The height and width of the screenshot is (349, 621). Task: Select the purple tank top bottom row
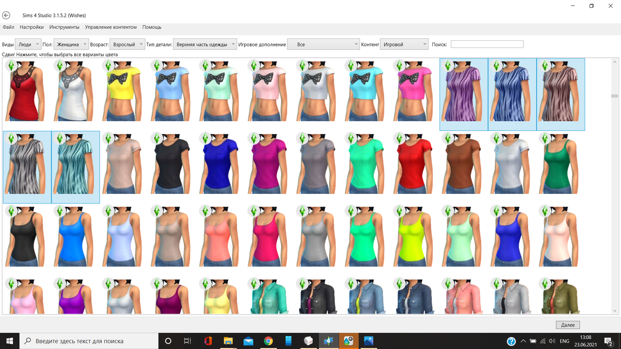click(76, 296)
